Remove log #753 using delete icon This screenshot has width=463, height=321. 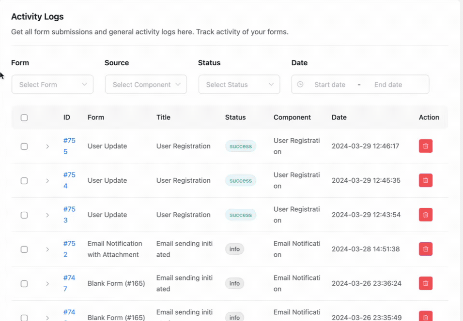point(425,215)
